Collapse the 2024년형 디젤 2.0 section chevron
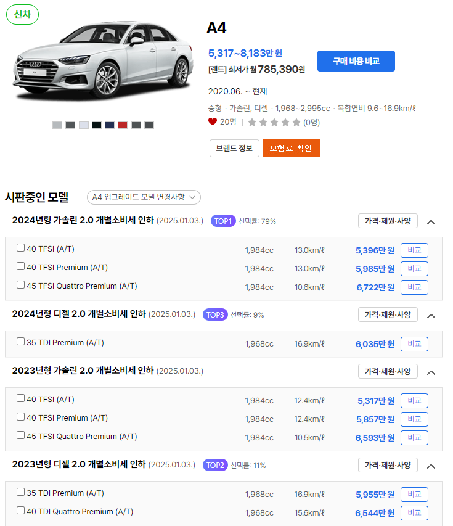The image size is (453, 526). tap(431, 315)
